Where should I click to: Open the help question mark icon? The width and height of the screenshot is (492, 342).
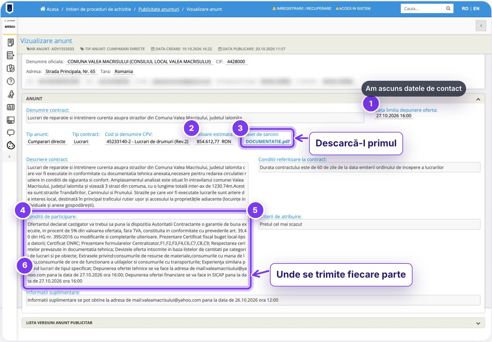[10, 81]
